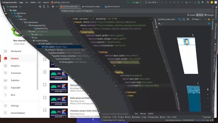Collapse the app module arrow in tree

(8, 10)
